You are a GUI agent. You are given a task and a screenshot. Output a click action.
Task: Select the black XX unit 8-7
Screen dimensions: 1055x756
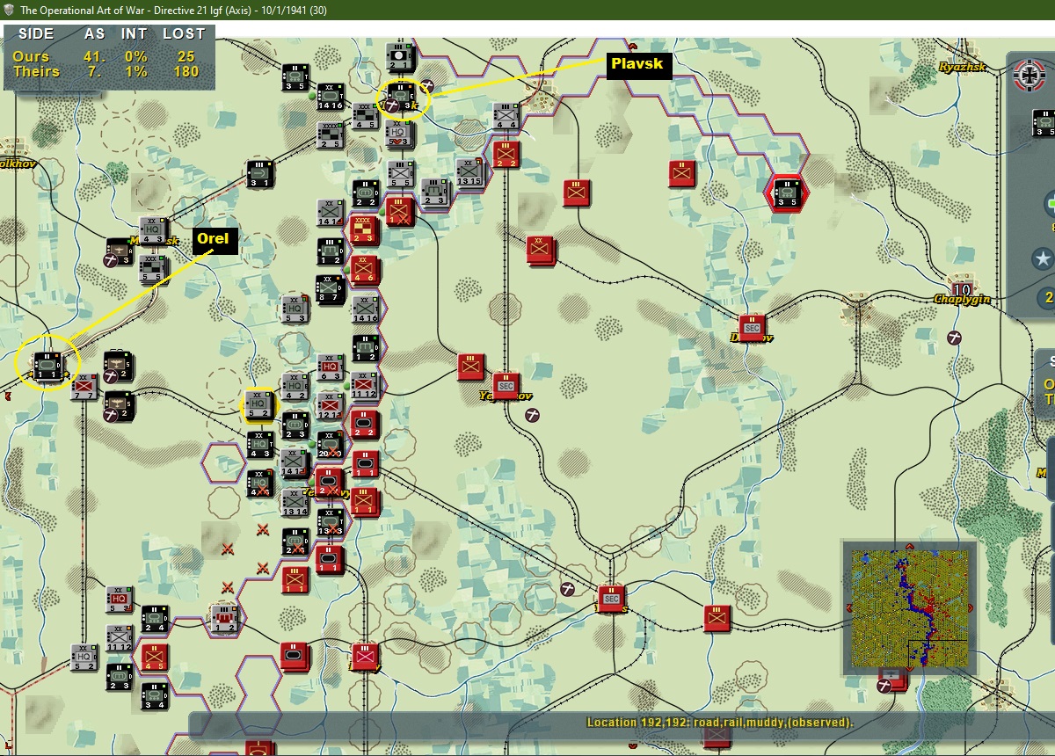pos(331,289)
